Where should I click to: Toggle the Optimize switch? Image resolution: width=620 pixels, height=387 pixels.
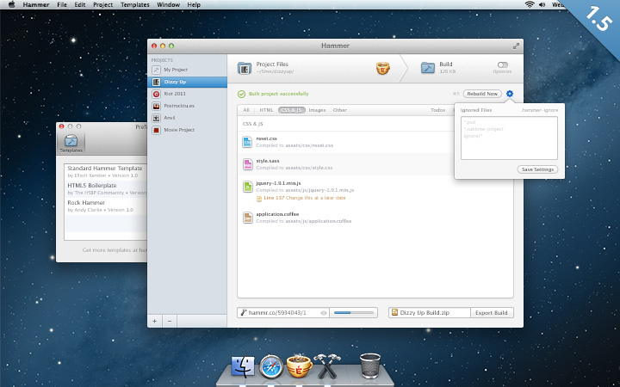pos(503,64)
